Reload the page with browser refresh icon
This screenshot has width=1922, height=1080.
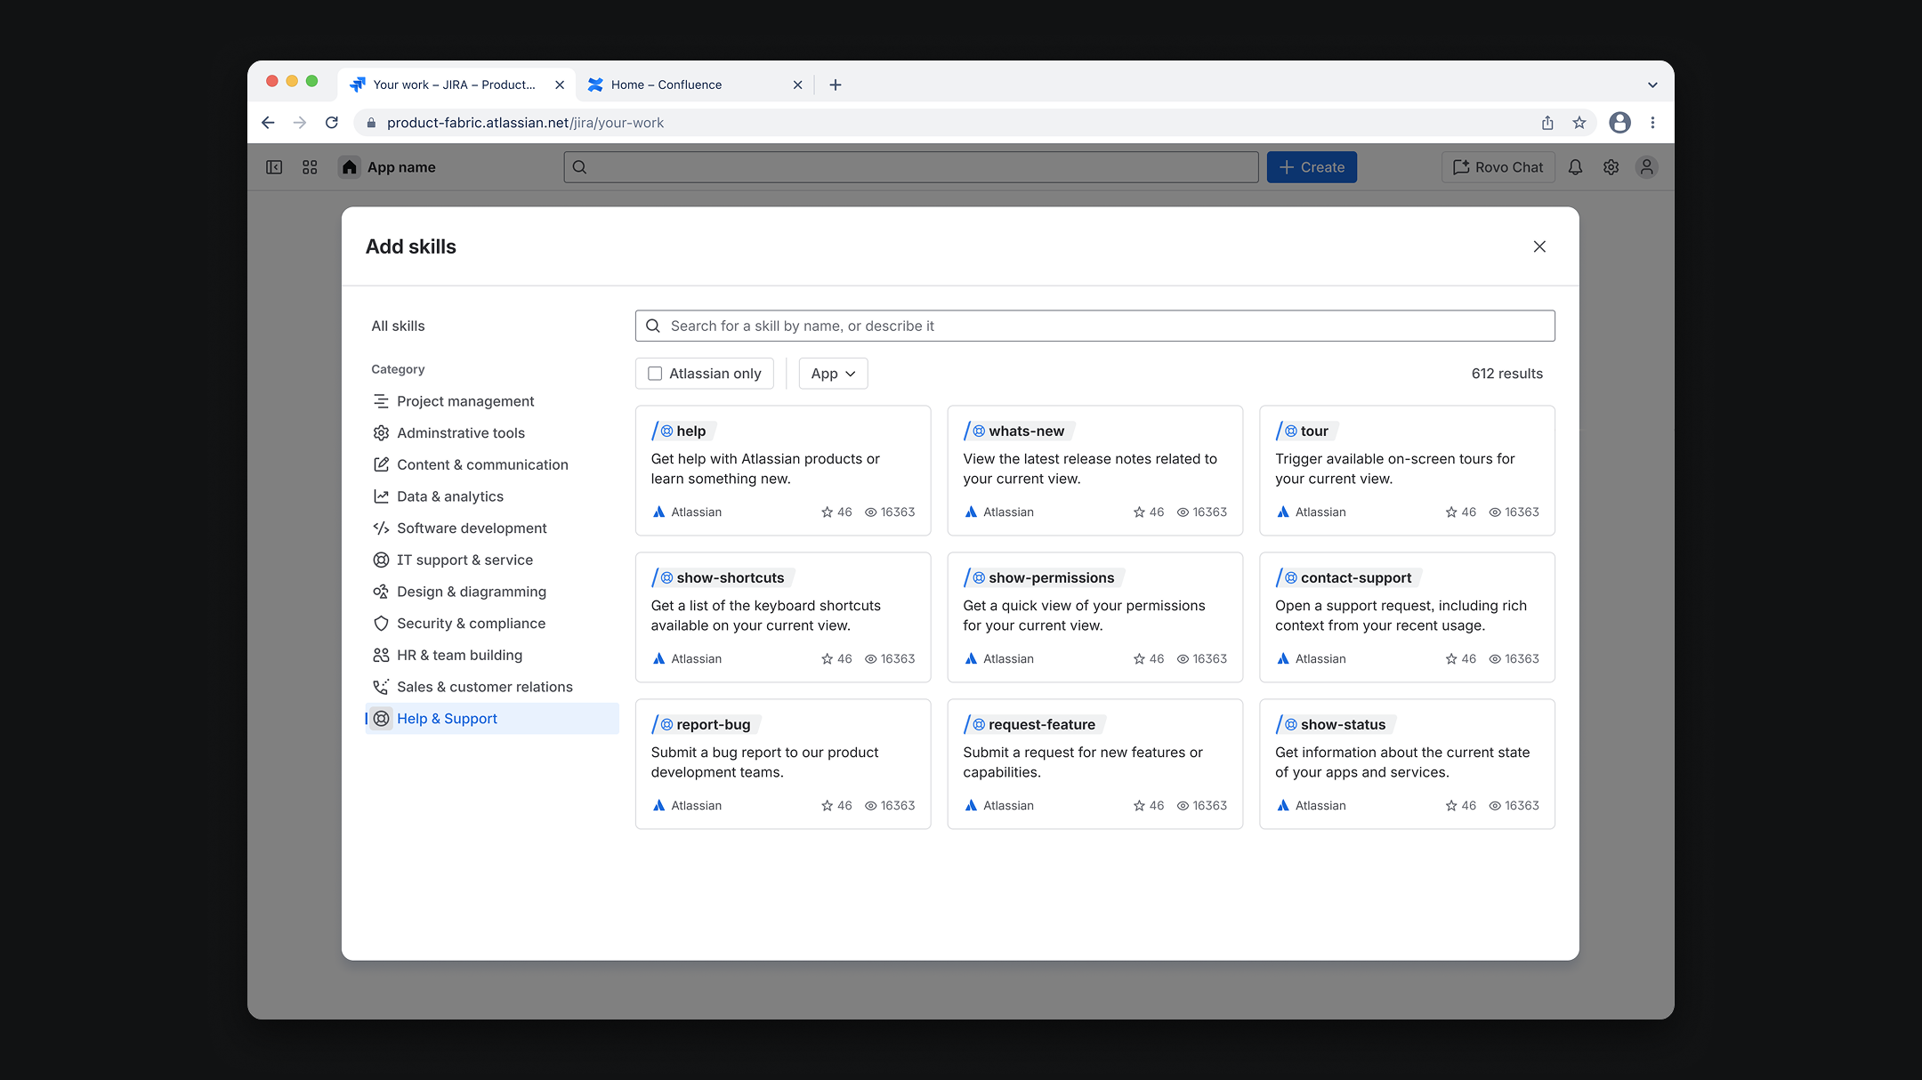332,123
